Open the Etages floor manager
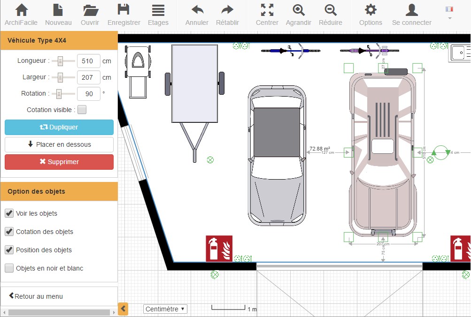 pyautogui.click(x=158, y=13)
